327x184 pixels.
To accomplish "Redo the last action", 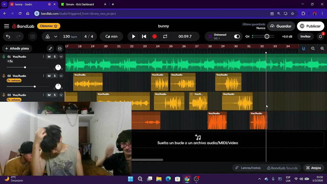I will point(18,37).
